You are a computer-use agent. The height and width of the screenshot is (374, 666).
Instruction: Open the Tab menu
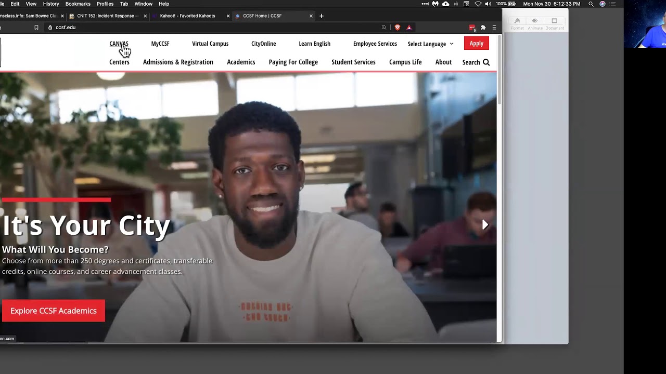click(x=124, y=4)
